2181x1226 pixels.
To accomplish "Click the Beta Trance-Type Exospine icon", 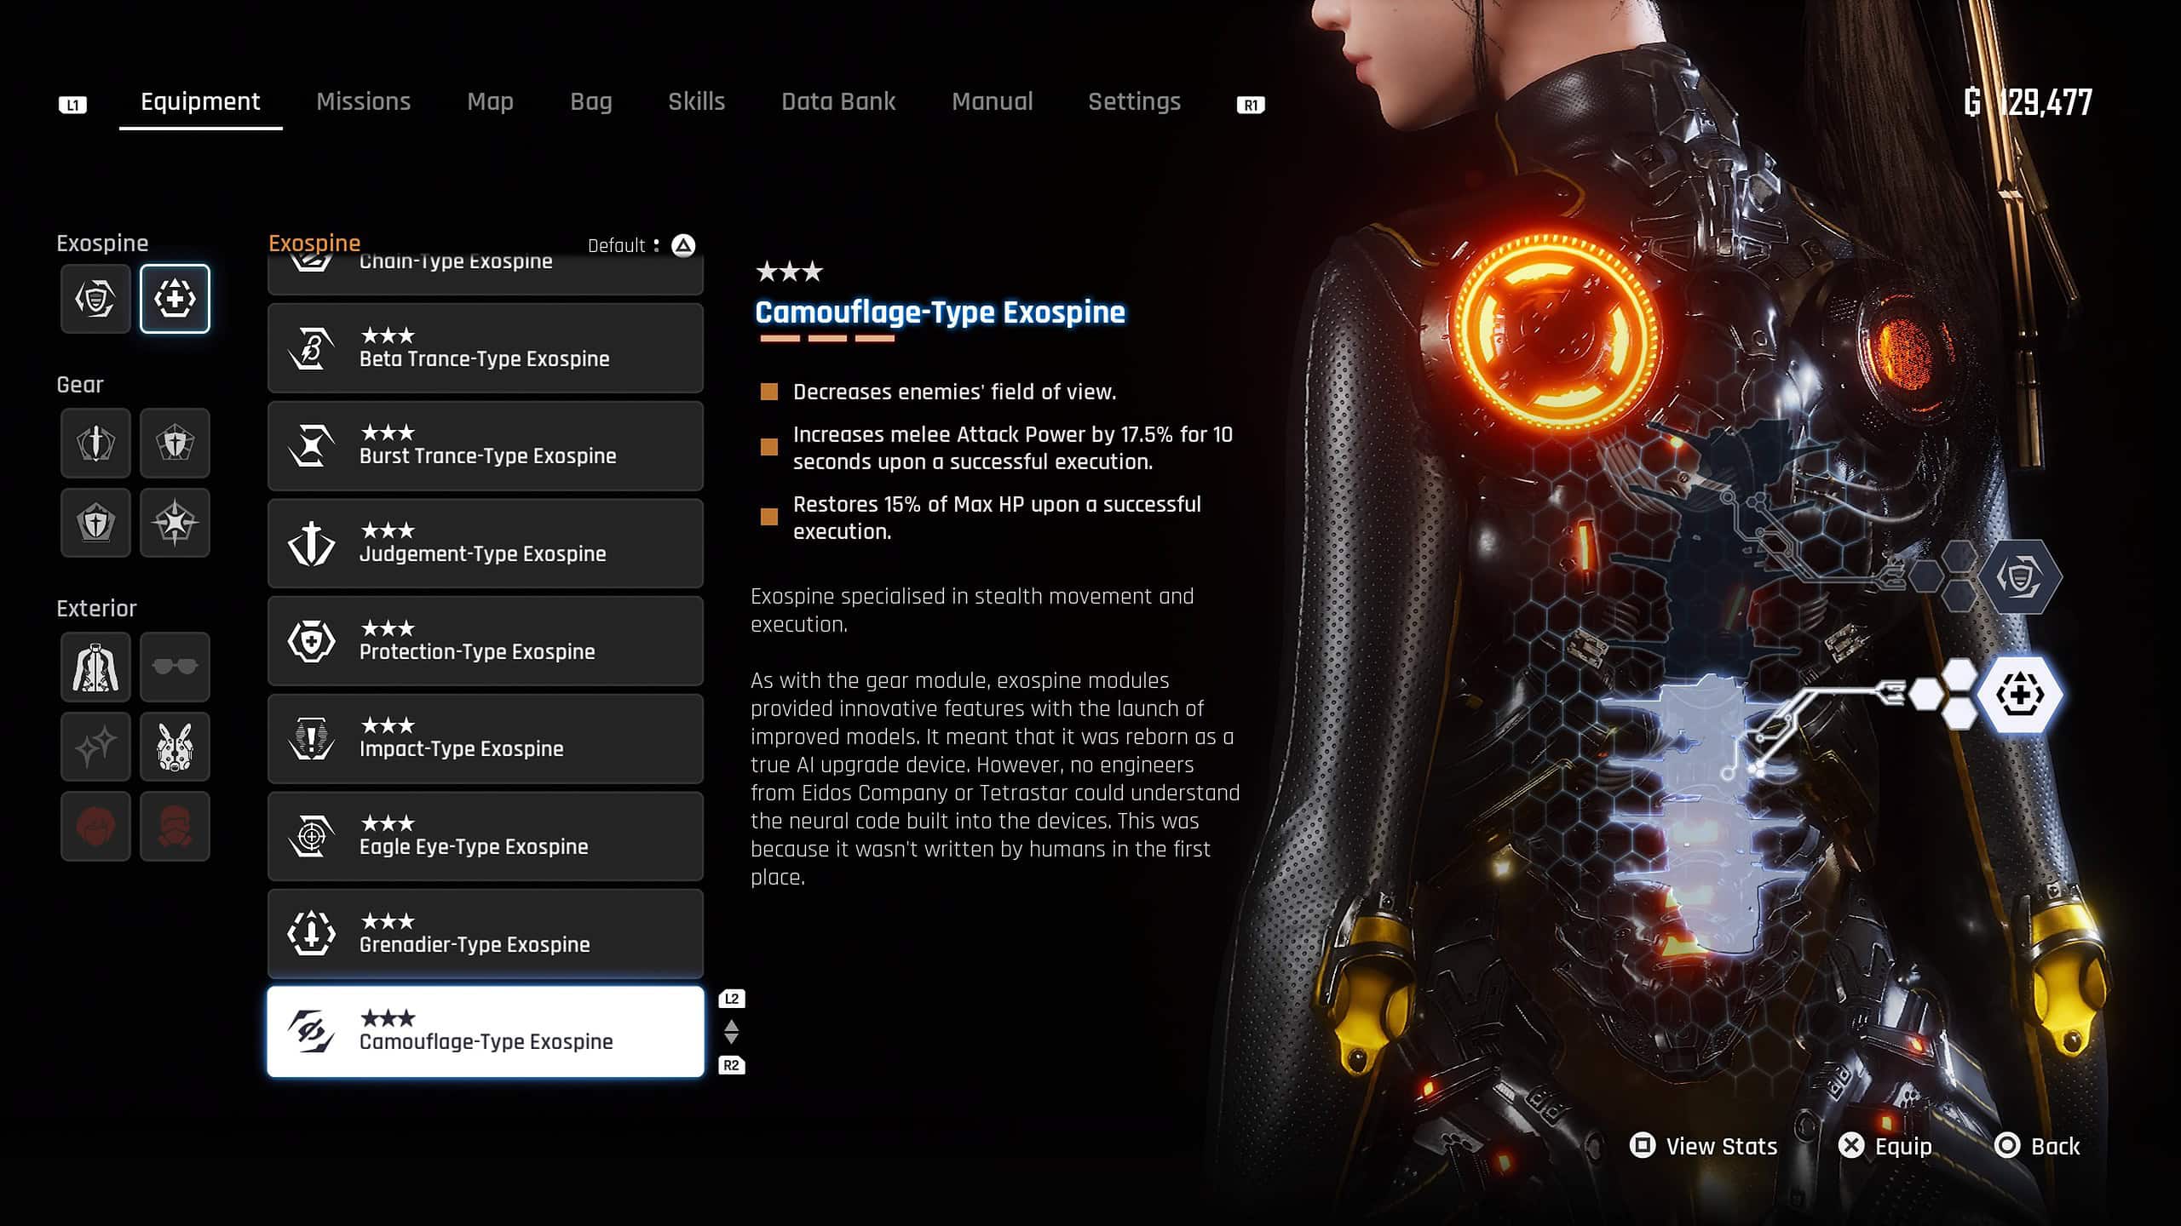I will [x=311, y=348].
